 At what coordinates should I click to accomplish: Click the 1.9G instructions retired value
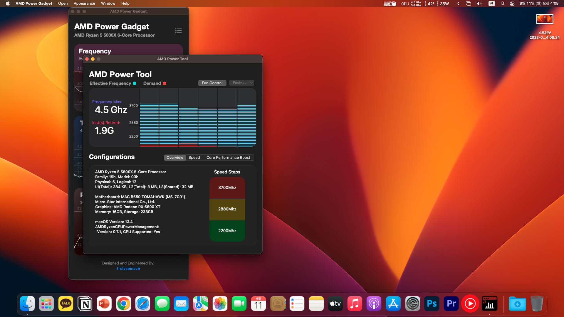[104, 131]
